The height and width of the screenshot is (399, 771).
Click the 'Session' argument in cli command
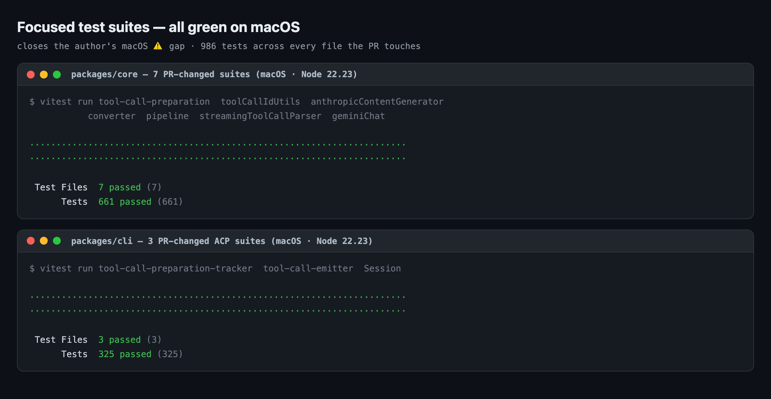tap(382, 269)
